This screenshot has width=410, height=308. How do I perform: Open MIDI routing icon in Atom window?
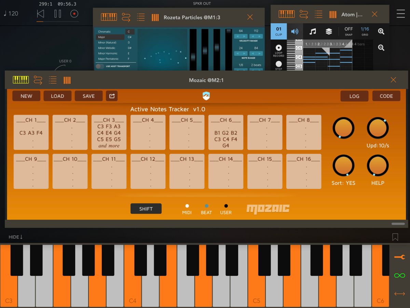(304, 14)
